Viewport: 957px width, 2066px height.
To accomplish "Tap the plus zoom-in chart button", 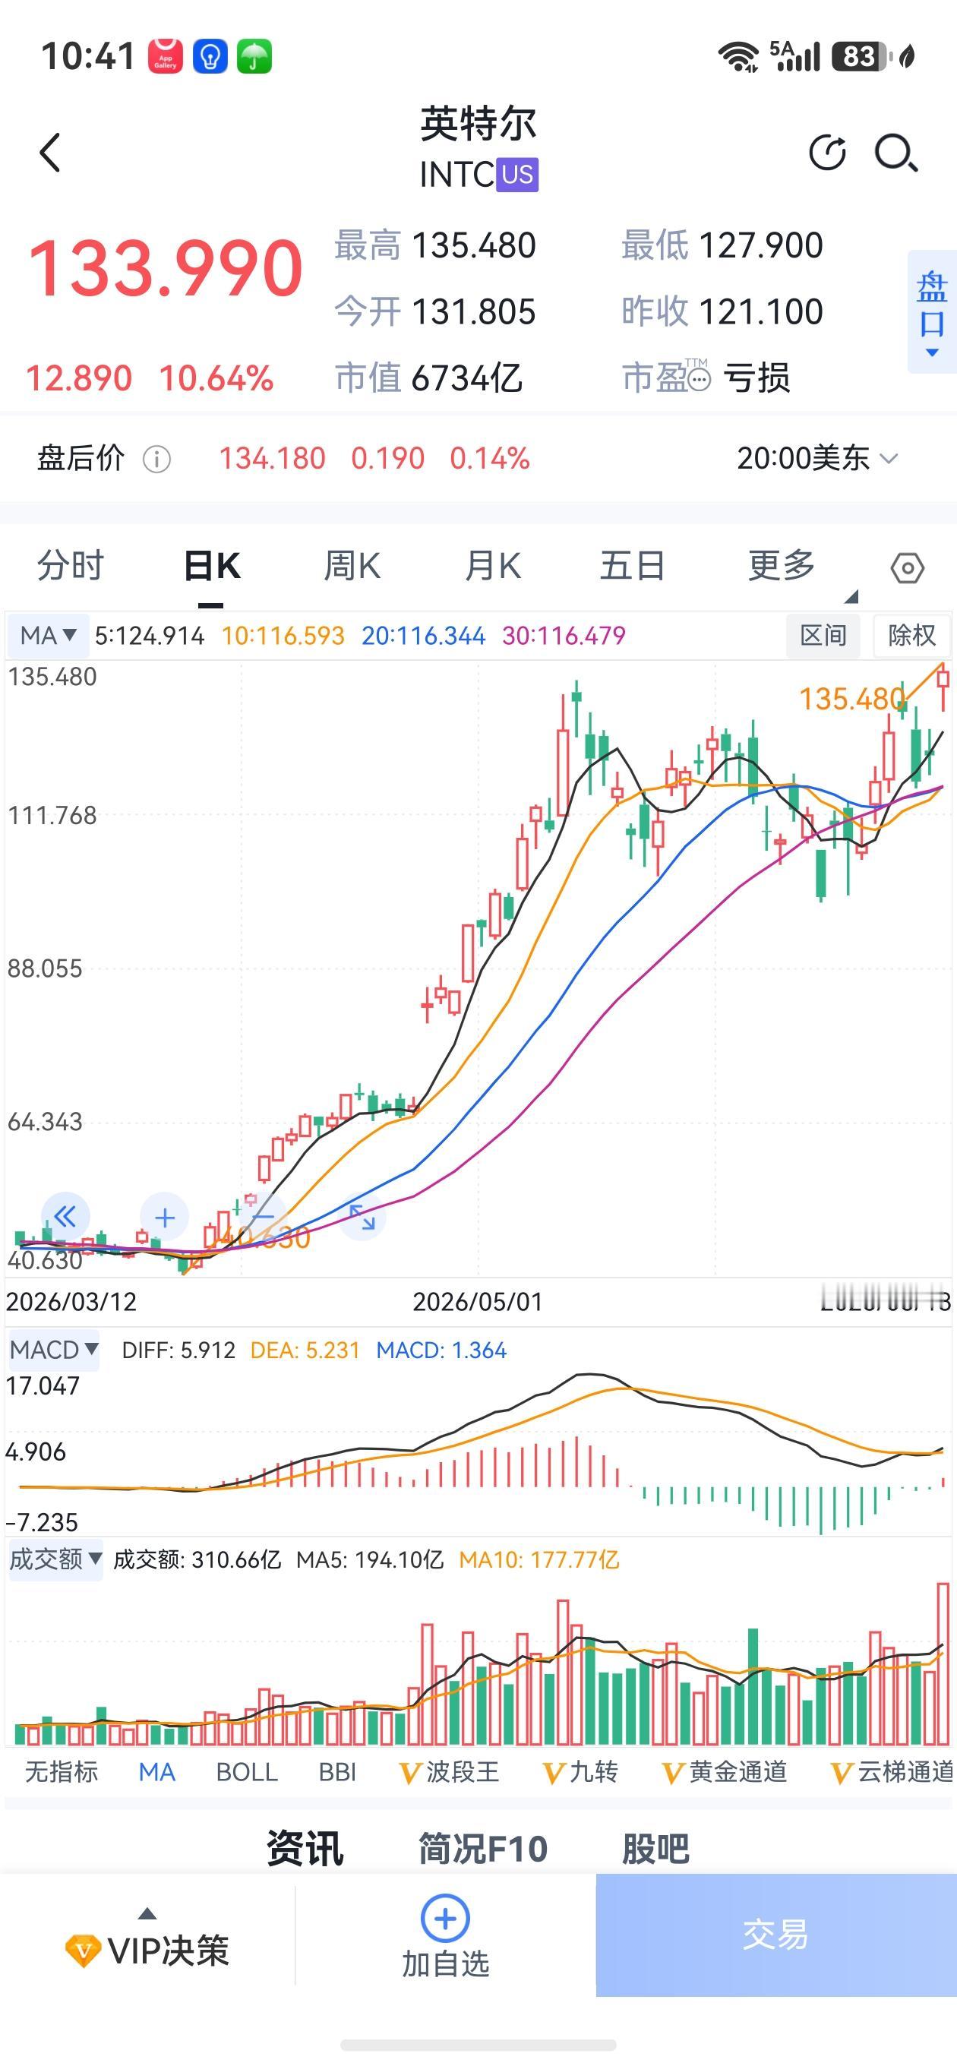I will tap(165, 1218).
